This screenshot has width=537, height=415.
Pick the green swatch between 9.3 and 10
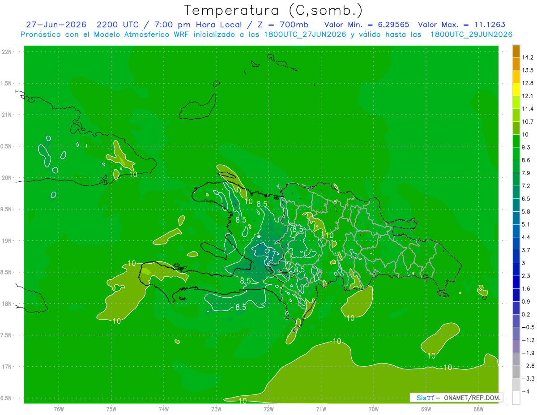coord(516,141)
